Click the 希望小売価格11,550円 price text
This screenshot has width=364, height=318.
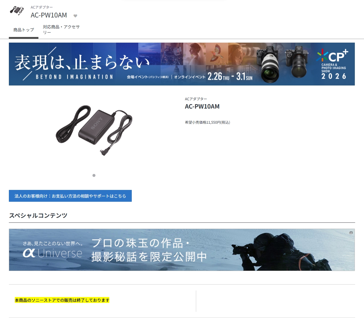pos(207,122)
